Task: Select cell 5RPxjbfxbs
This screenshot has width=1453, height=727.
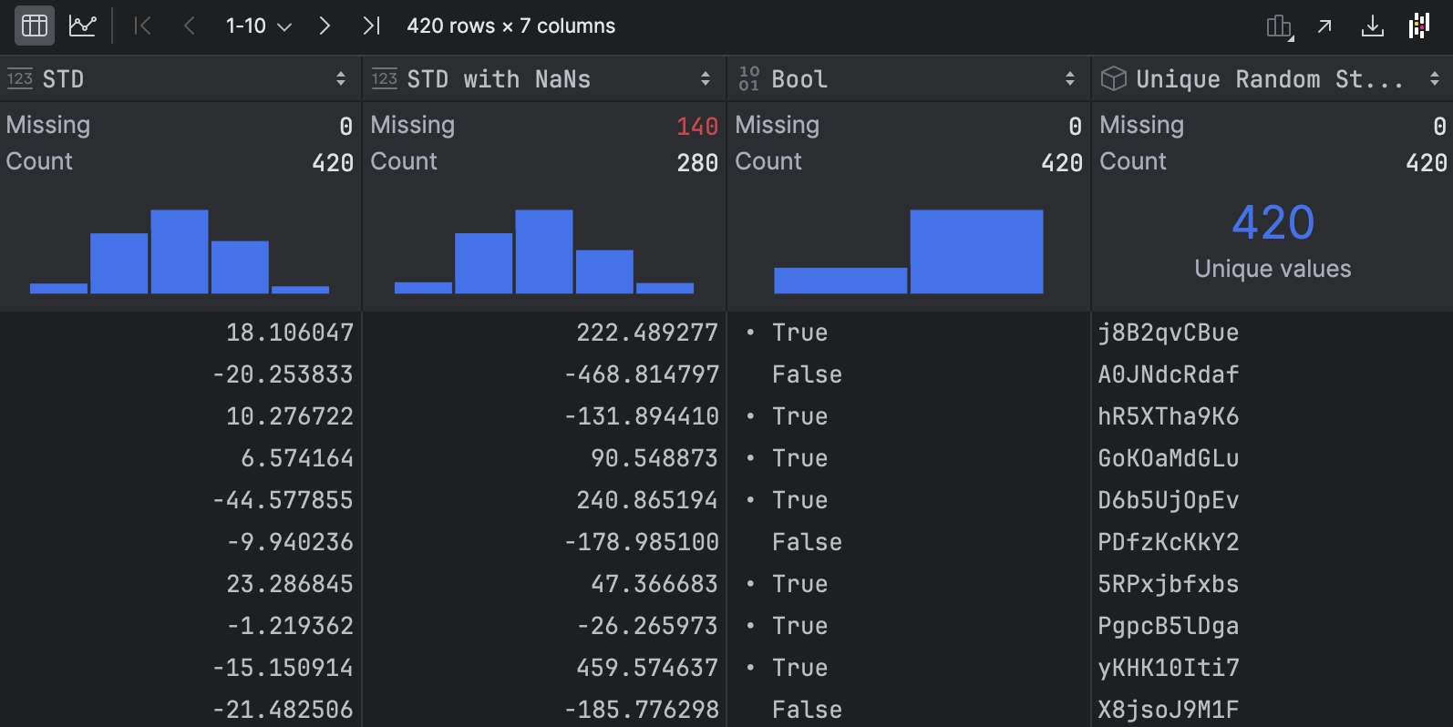Action: (1273, 584)
